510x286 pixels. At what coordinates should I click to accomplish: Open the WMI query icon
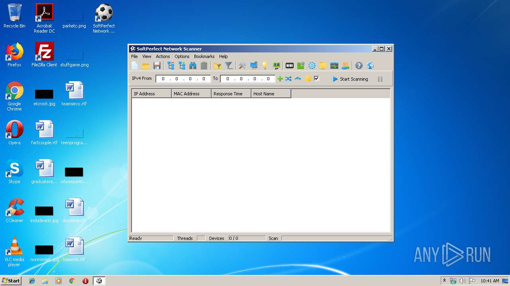290,66
